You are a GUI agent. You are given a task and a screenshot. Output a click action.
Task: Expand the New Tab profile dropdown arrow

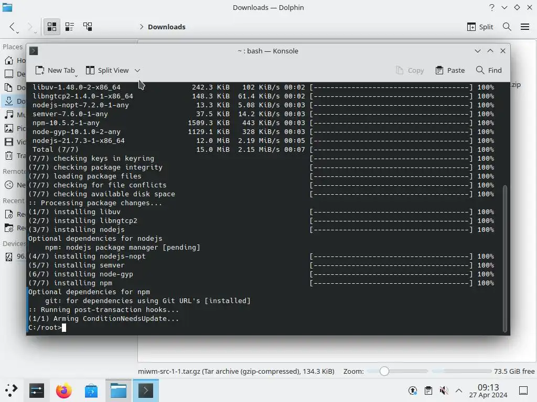[77, 76]
